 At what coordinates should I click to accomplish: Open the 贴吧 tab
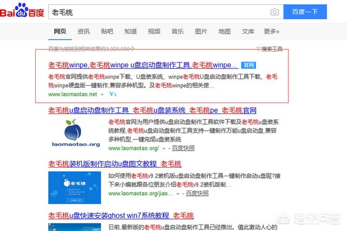point(107,31)
